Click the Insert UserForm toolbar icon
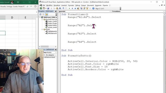Screen dimensions: 166x93 coord(44,9)
